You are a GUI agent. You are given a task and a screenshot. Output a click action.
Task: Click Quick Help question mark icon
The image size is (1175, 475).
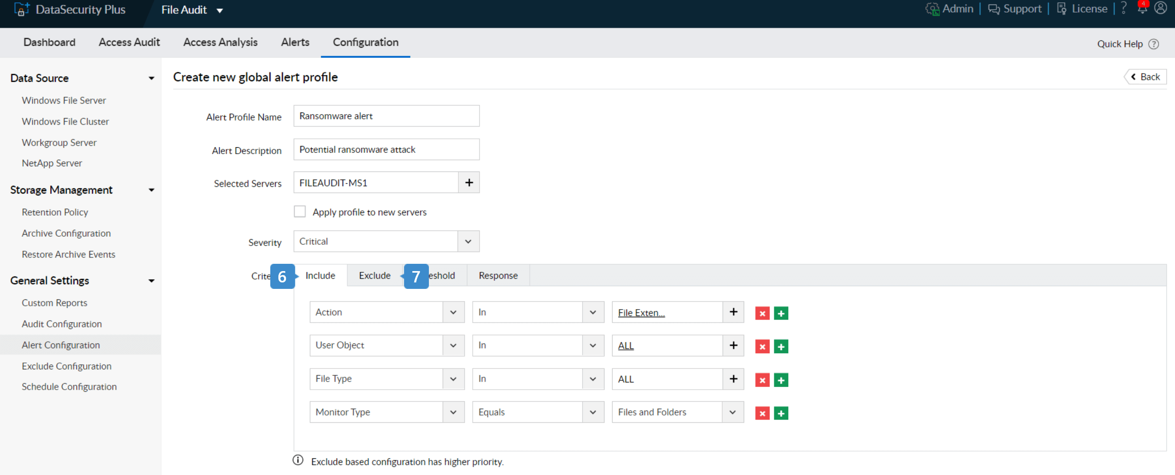point(1154,44)
